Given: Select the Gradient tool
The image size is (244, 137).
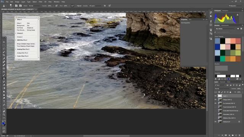Looking at the screenshot, I should pos(4,88).
